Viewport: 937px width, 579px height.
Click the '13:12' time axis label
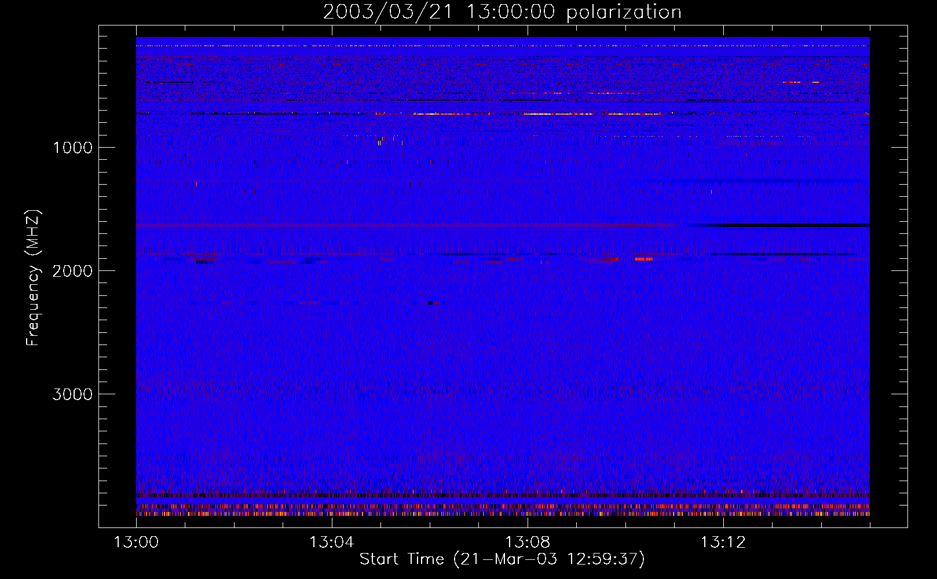click(x=723, y=543)
